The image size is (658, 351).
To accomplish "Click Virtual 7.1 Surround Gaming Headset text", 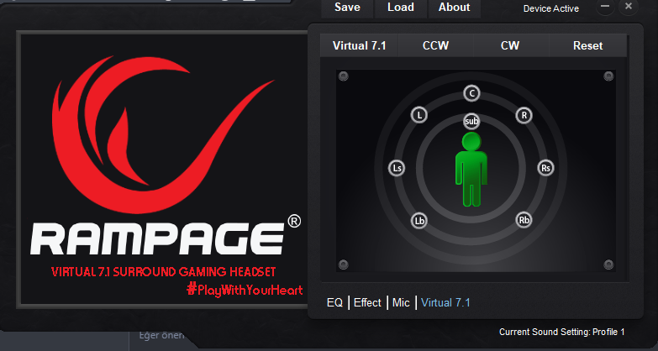I will pyautogui.click(x=164, y=272).
